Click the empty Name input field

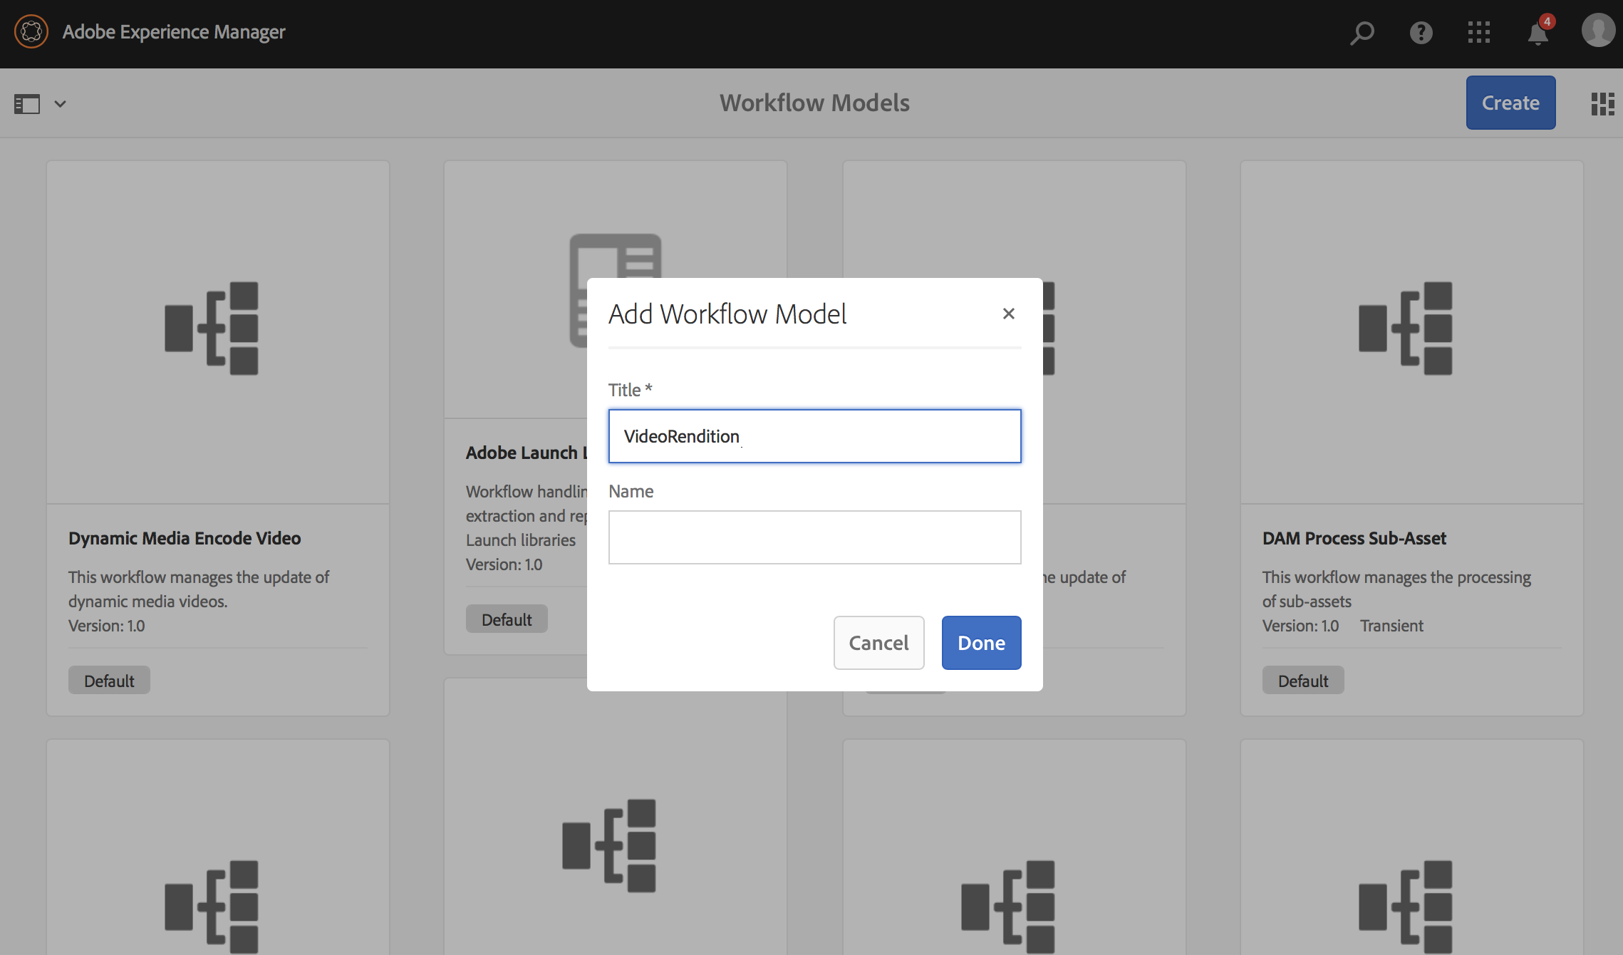814,537
